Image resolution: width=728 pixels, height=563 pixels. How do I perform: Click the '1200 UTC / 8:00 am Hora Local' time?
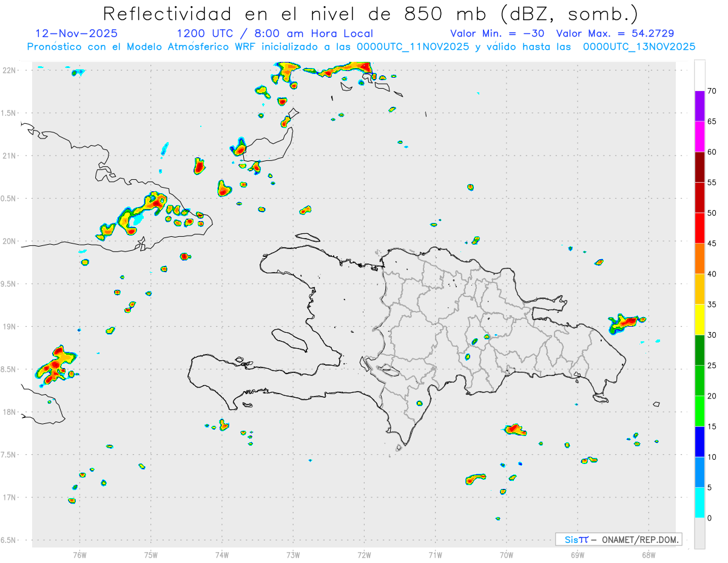[x=275, y=33]
